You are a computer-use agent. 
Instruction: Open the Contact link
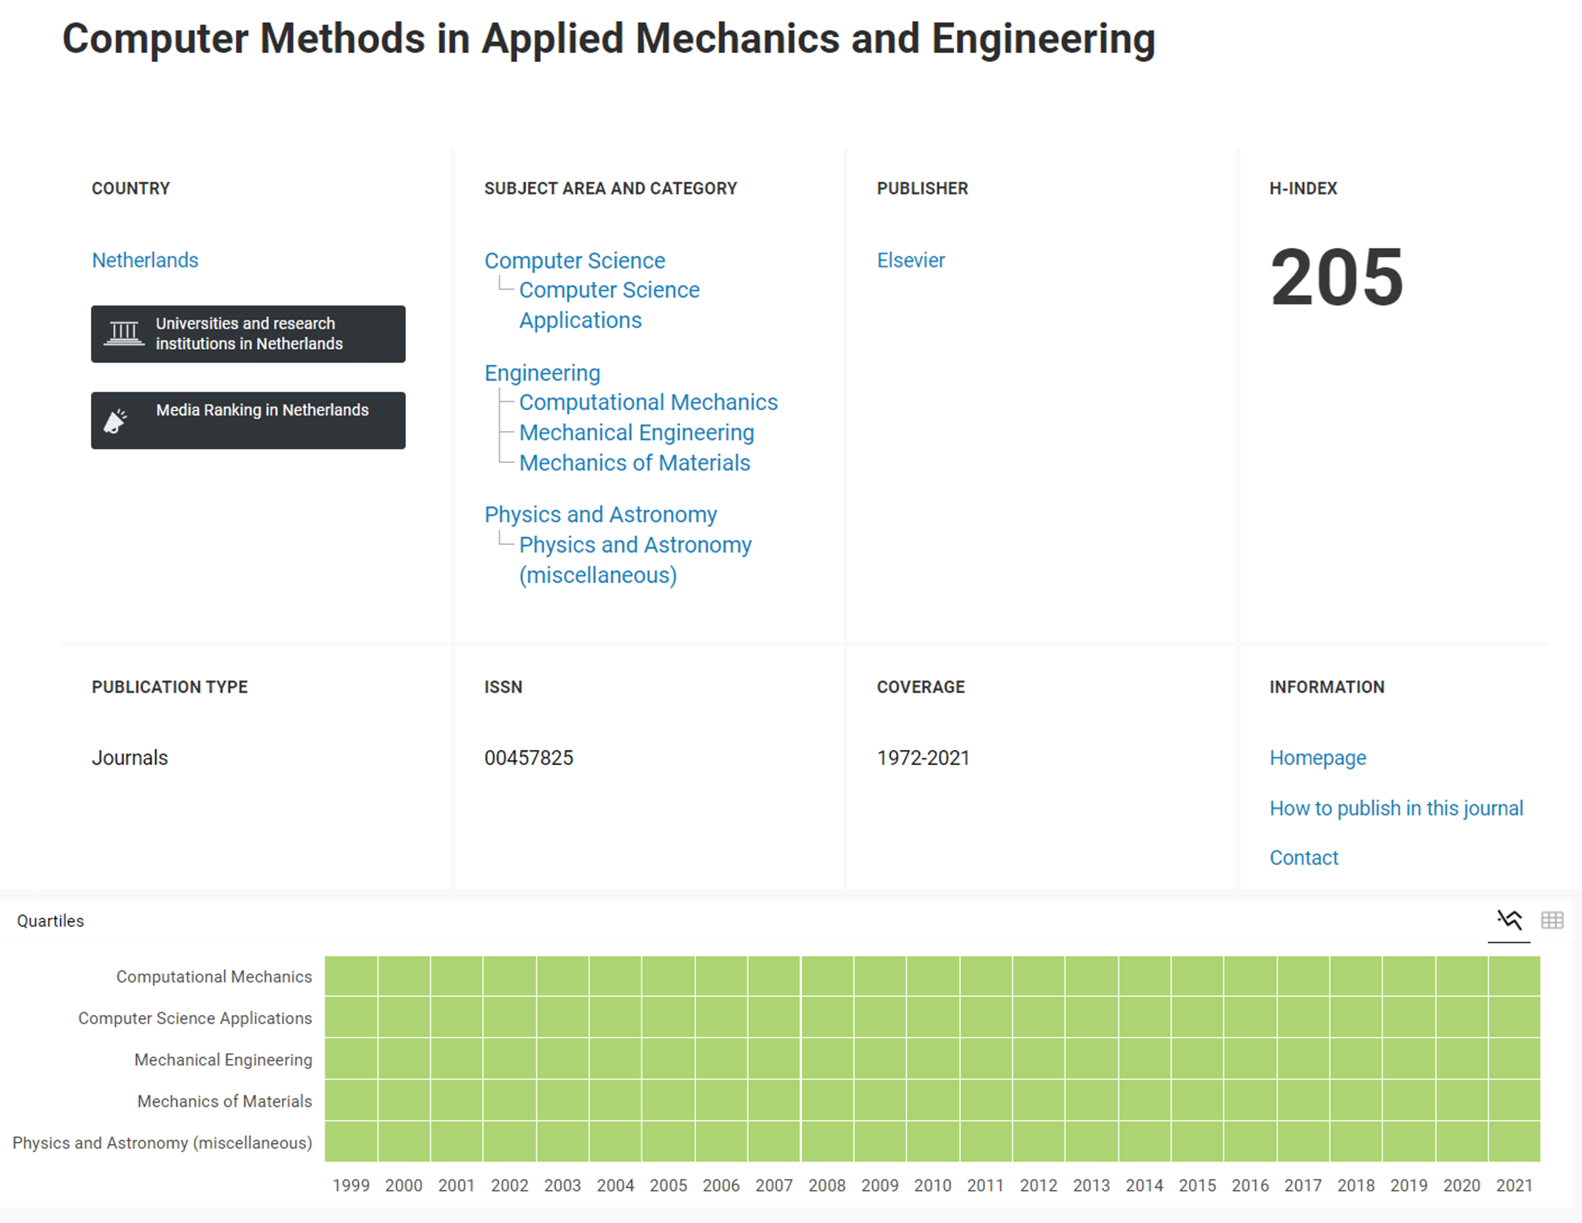click(1304, 857)
